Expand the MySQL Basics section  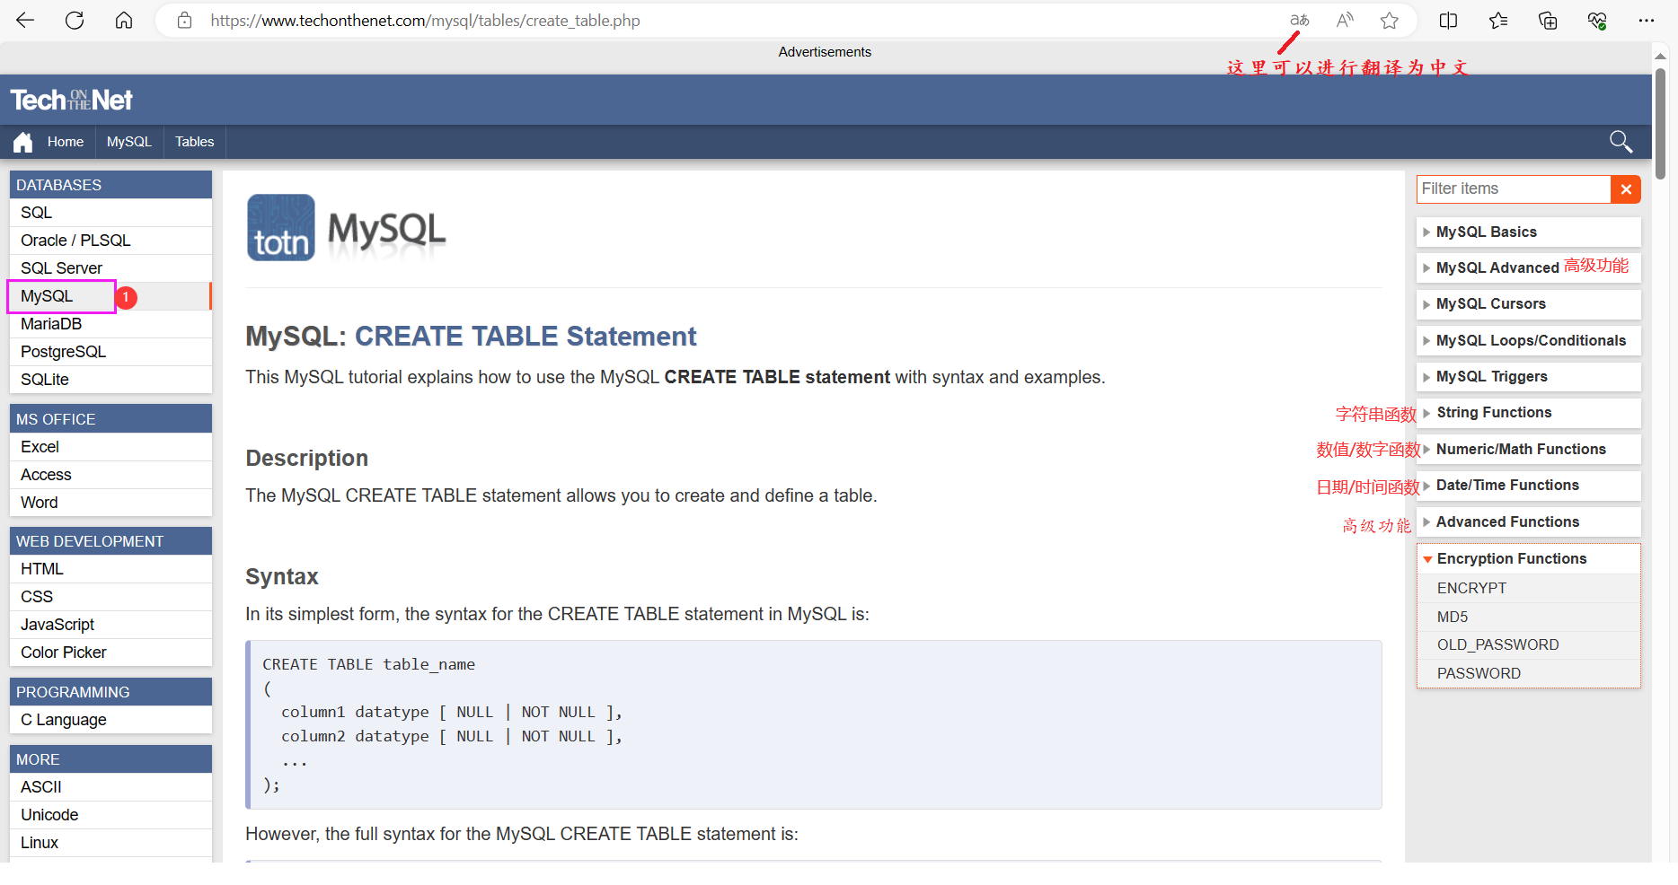tap(1529, 232)
